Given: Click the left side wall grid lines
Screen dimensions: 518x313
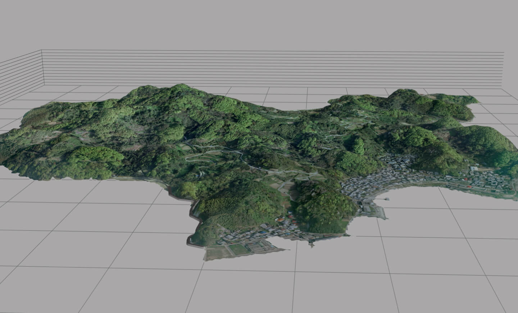Looking at the screenshot, I should coord(22,72).
